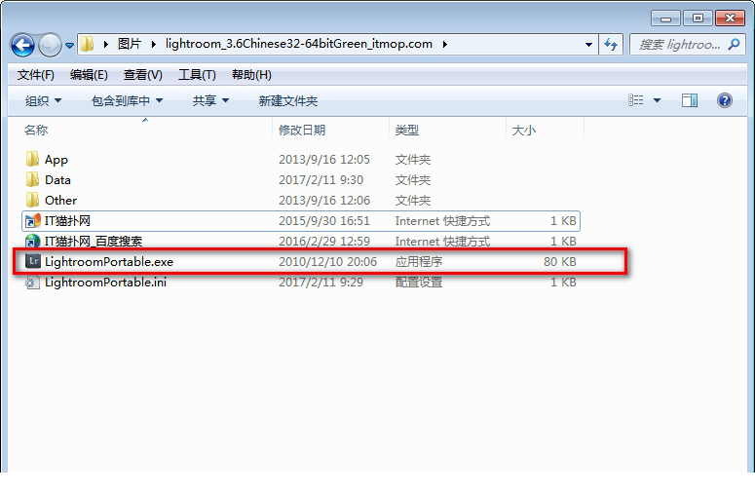The height and width of the screenshot is (491, 755).
Task: Click date 2017/2/11 9:30 of Data
Action: click(x=321, y=179)
